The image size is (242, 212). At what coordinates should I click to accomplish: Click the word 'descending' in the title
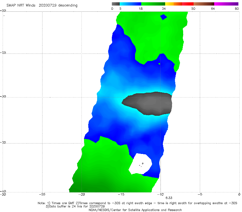(x=68, y=6)
